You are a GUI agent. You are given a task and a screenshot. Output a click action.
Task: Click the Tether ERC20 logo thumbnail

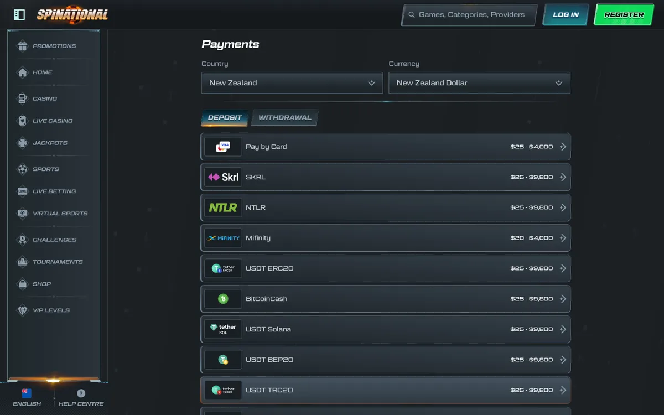coord(223,268)
